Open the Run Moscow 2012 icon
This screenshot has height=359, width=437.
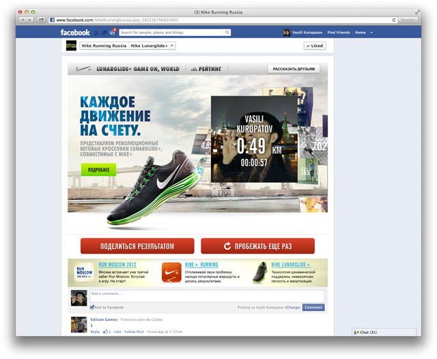coord(85,272)
